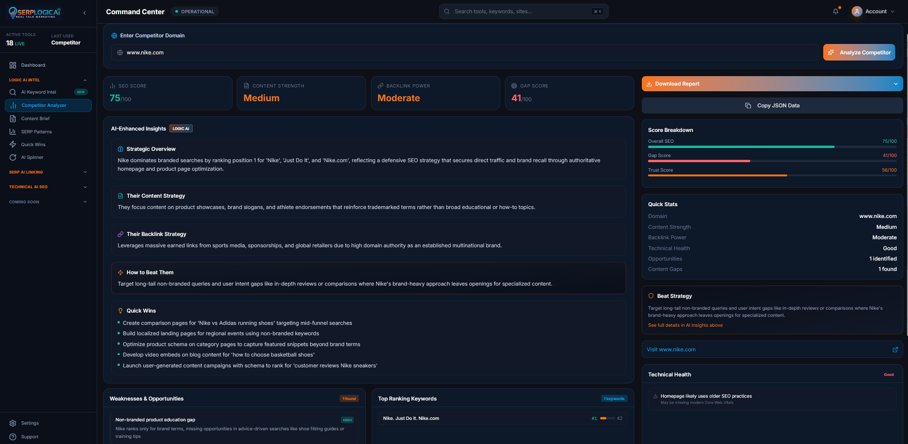Image resolution: width=908 pixels, height=444 pixels.
Task: Click the SERP Patterns chart icon
Action: (13, 132)
